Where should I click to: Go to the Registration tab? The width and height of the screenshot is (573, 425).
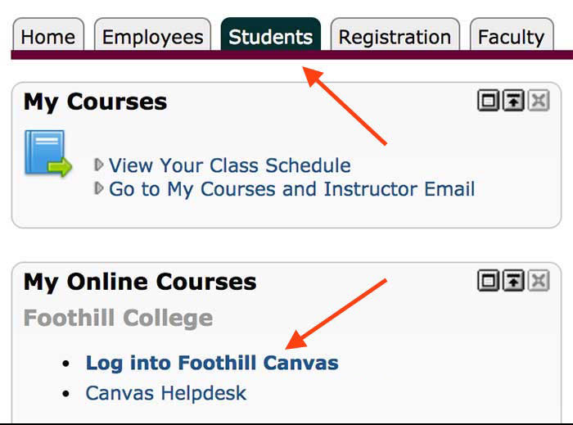395,37
